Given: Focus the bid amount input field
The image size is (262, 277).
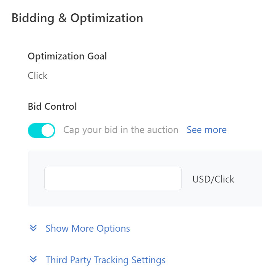Looking at the screenshot, I should [113, 178].
